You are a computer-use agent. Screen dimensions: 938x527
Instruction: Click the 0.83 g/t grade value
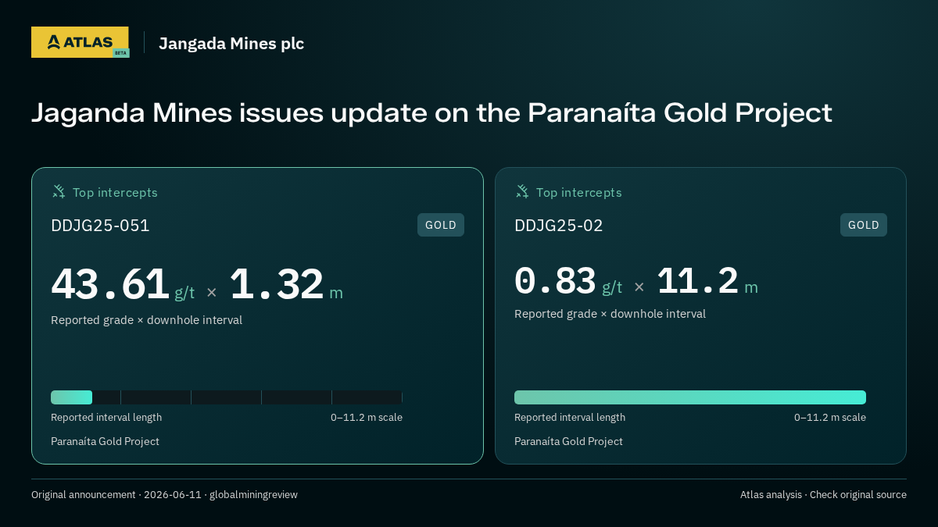point(568,281)
